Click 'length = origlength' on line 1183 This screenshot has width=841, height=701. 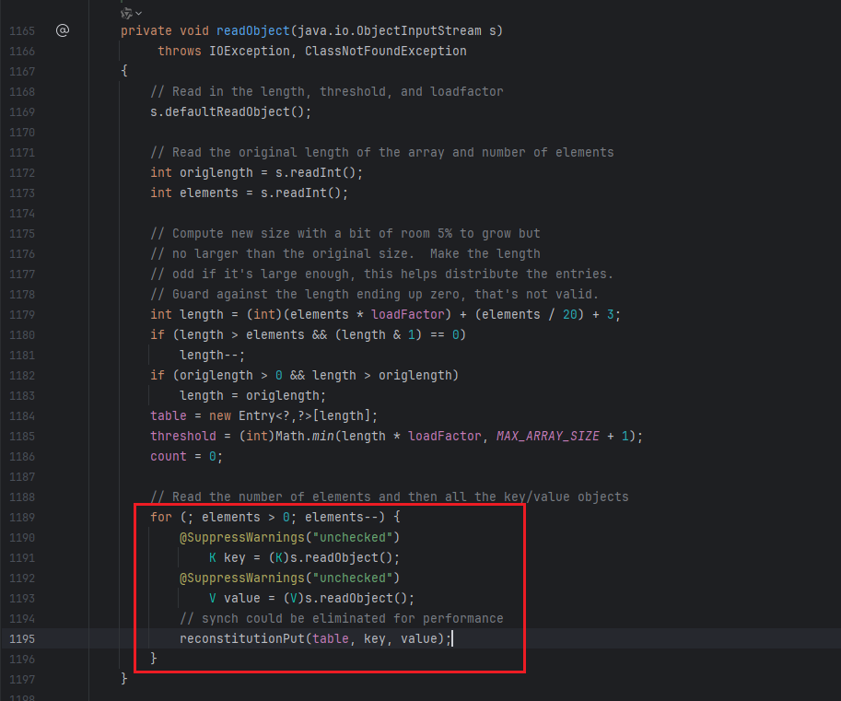pos(252,395)
